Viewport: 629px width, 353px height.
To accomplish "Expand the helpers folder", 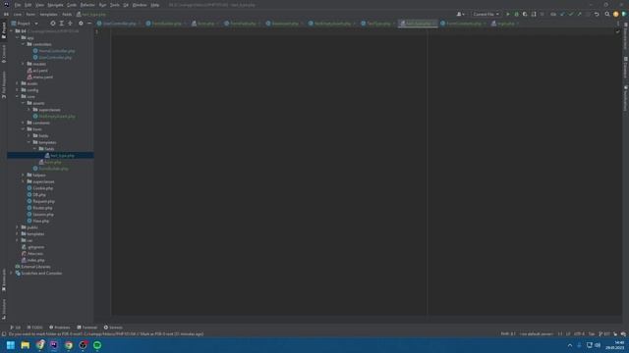I will [24, 175].
